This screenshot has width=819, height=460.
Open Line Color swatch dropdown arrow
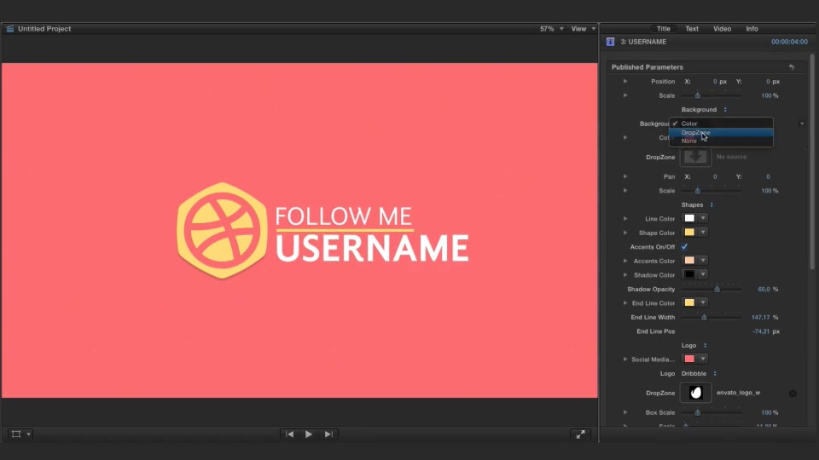click(x=703, y=218)
